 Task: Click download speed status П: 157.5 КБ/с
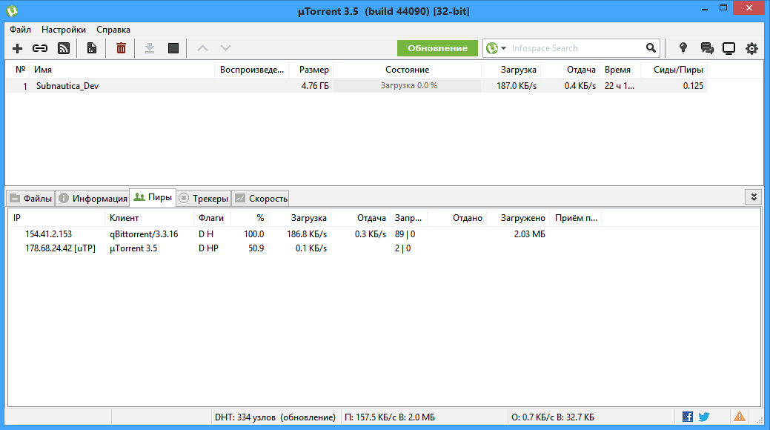[x=389, y=417]
